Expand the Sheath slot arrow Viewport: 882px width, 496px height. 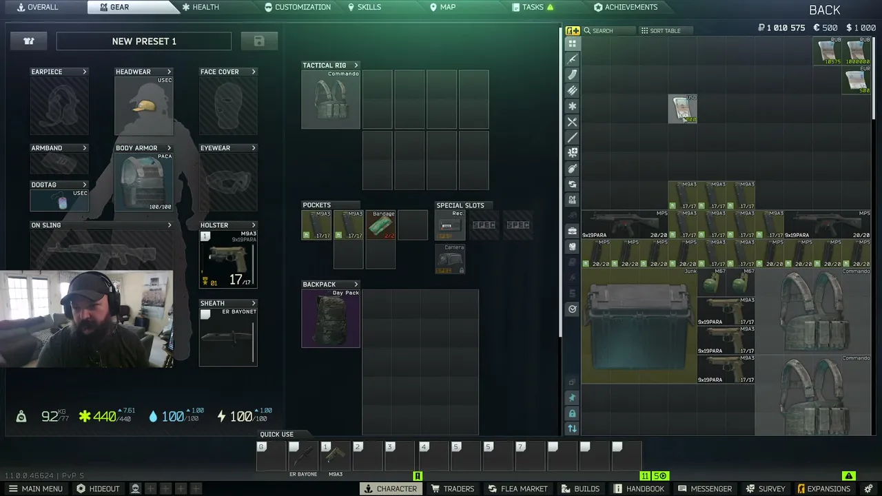(254, 303)
